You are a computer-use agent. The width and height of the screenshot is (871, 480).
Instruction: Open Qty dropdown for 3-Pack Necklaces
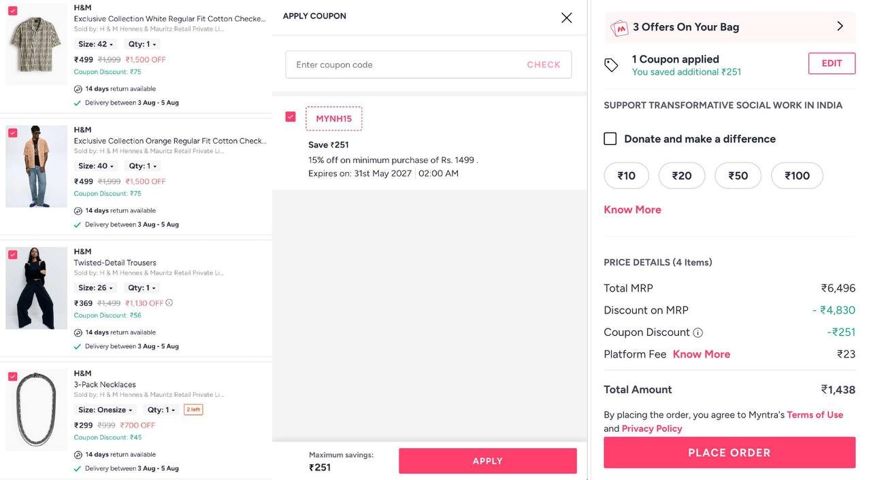click(x=161, y=410)
